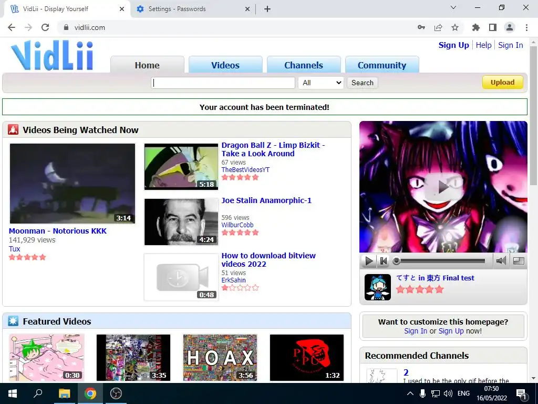The width and height of the screenshot is (538, 404).
Task: Open the HOAX featured video thumbnail
Action: [x=220, y=358]
